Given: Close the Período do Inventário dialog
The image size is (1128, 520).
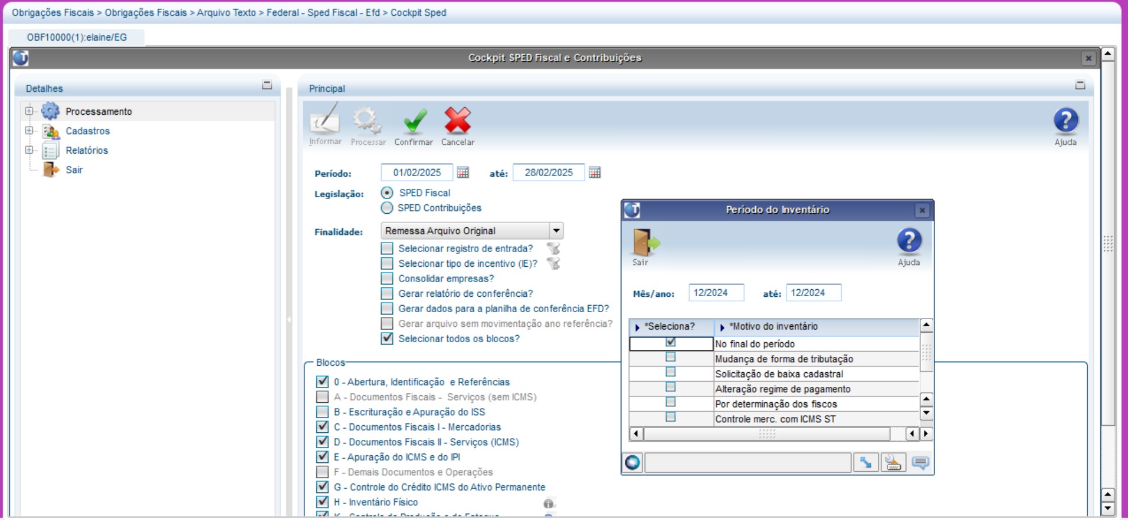Looking at the screenshot, I should pyautogui.click(x=922, y=210).
